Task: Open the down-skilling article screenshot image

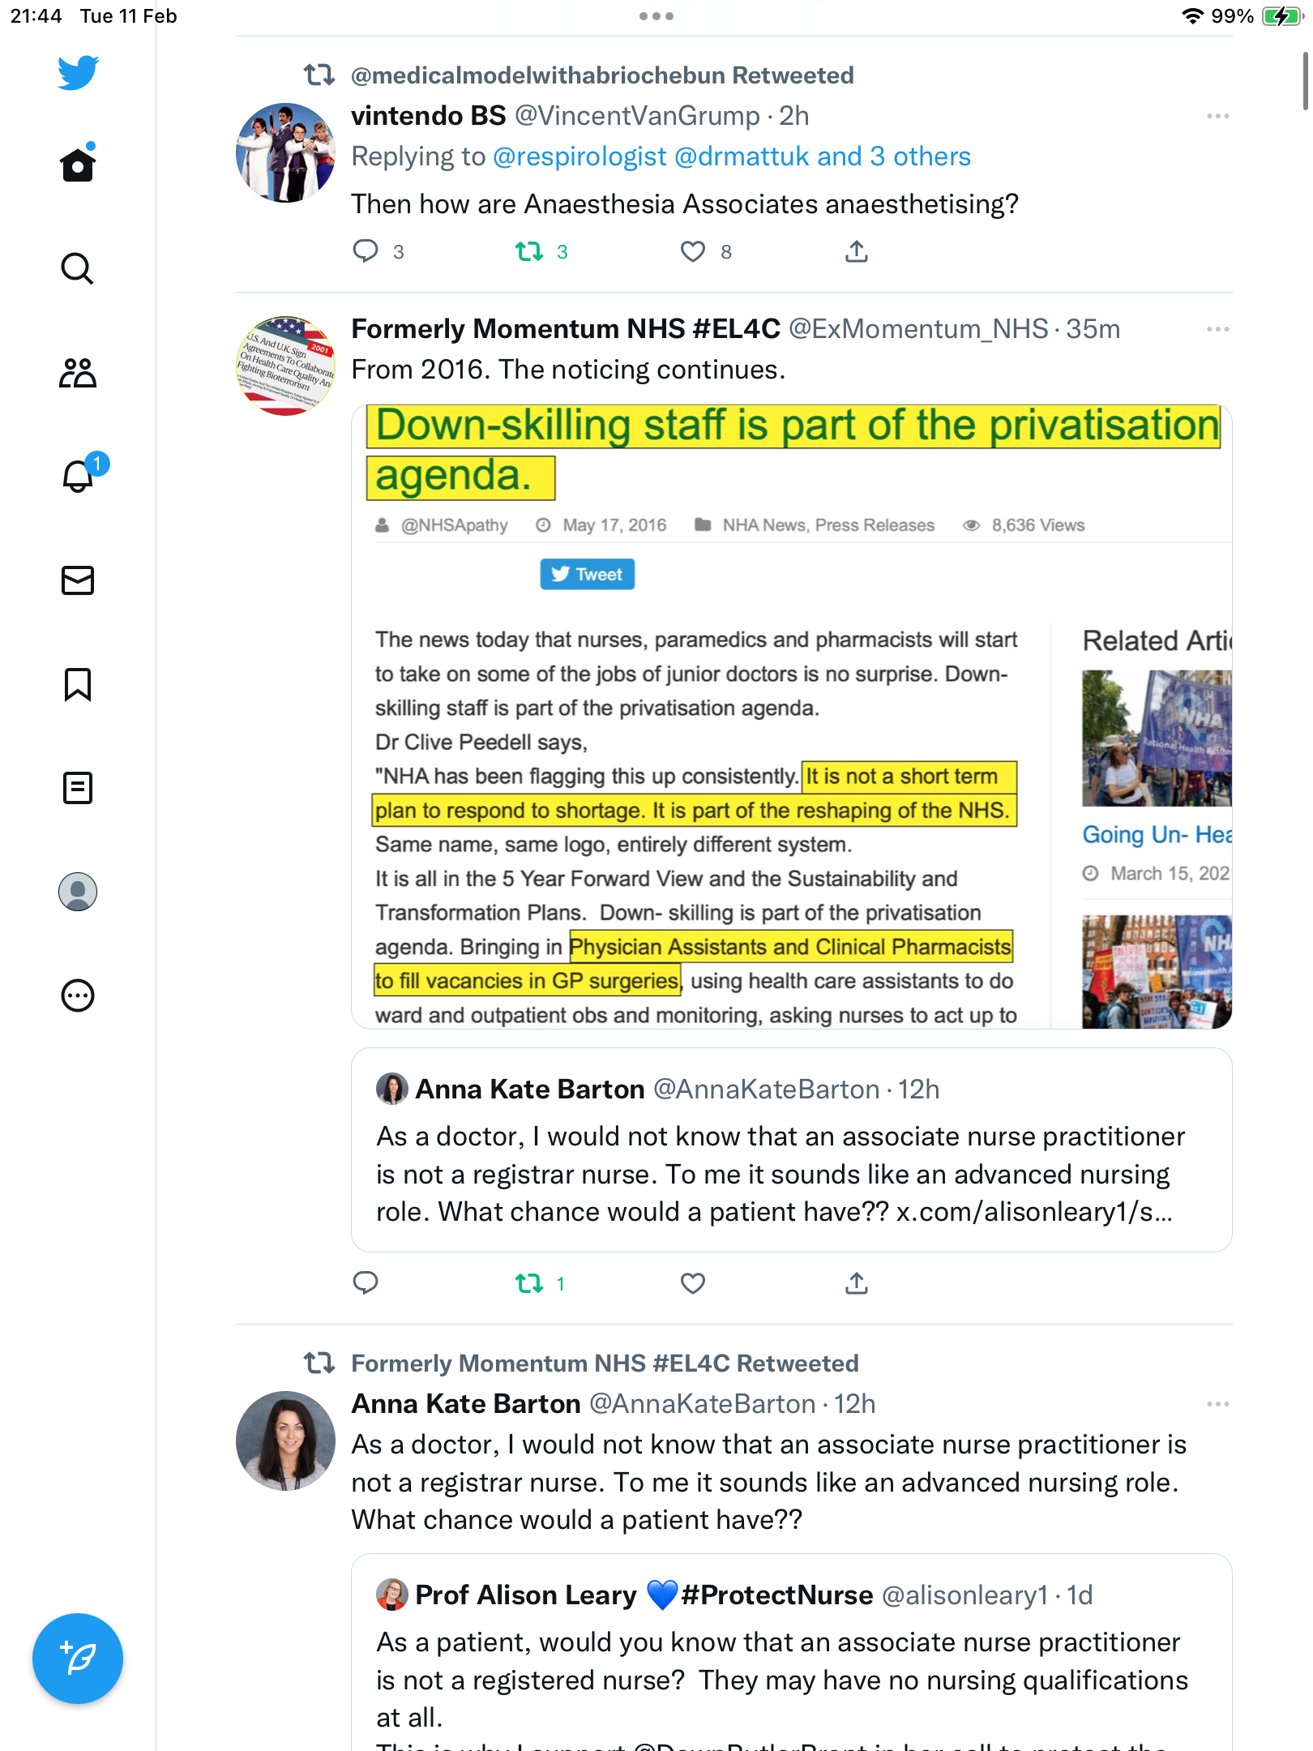Action: [792, 717]
